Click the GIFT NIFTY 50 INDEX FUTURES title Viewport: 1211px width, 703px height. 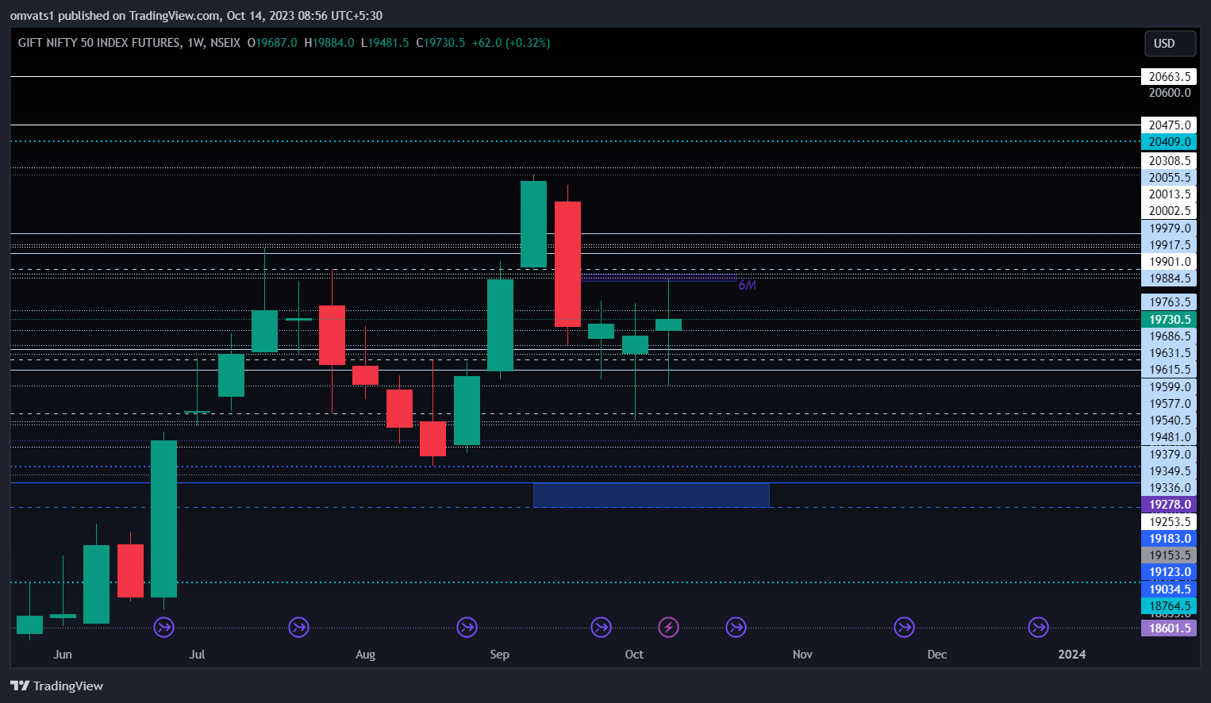[x=99, y=43]
